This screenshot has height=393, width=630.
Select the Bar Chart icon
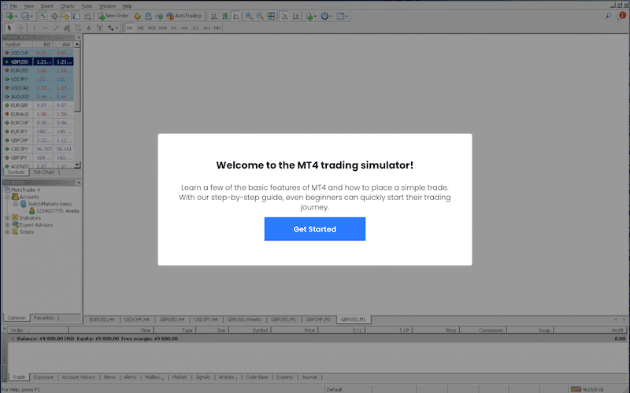point(214,16)
